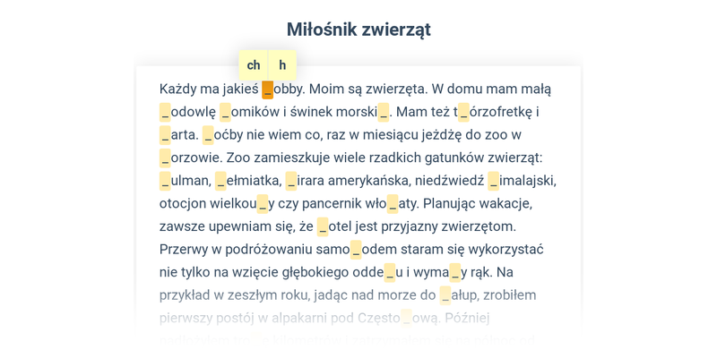Screen dimensions: 717x358
Task: Select the blank before "imalajski"
Action: click(494, 182)
